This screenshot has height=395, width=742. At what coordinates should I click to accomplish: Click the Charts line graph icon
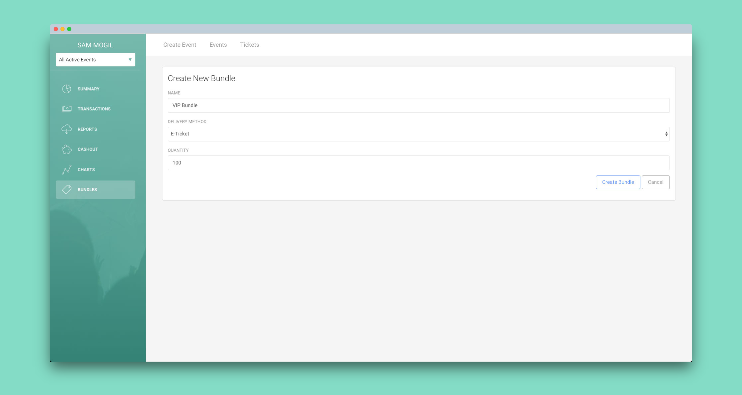coord(67,169)
